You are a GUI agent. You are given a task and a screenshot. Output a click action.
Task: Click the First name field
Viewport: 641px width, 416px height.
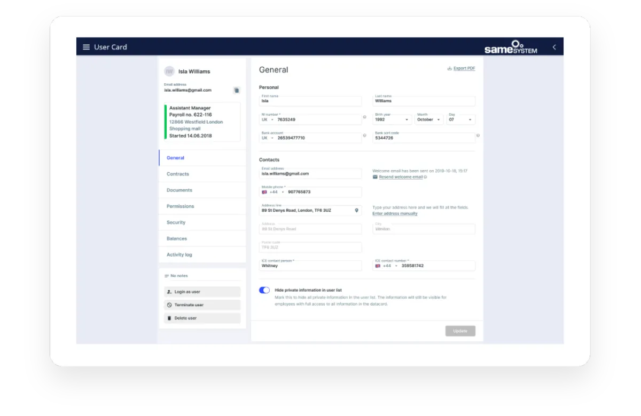310,100
